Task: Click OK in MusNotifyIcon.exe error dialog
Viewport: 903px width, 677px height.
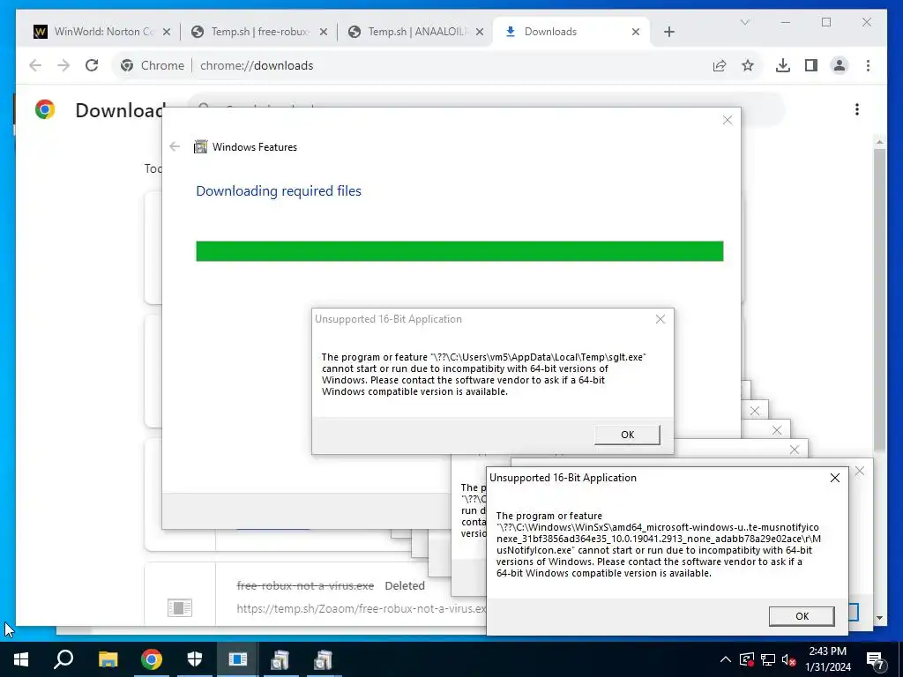Action: pos(802,616)
